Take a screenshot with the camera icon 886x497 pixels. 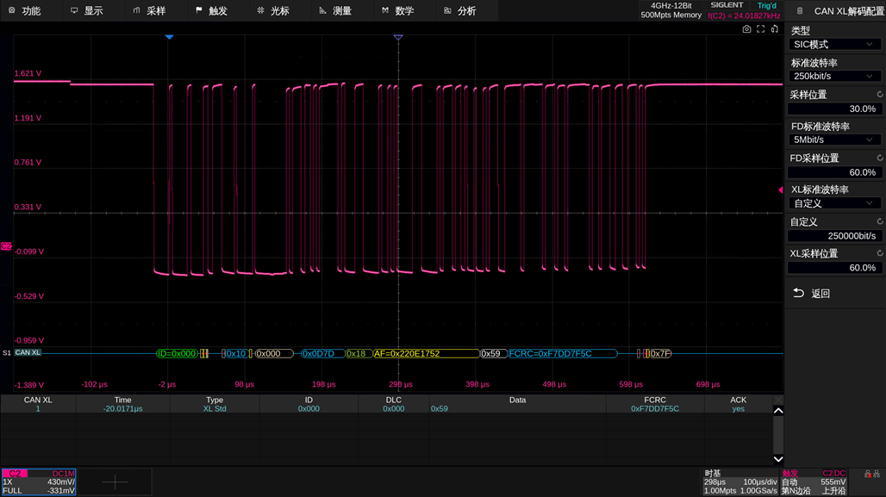click(746, 28)
